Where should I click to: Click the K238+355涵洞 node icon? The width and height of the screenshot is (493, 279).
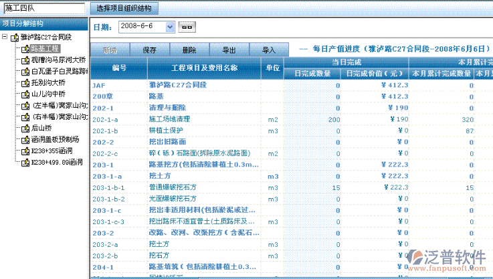tap(25, 151)
